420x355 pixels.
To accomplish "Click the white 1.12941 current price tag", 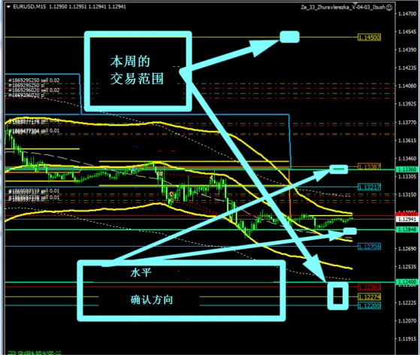I will click(406, 220).
